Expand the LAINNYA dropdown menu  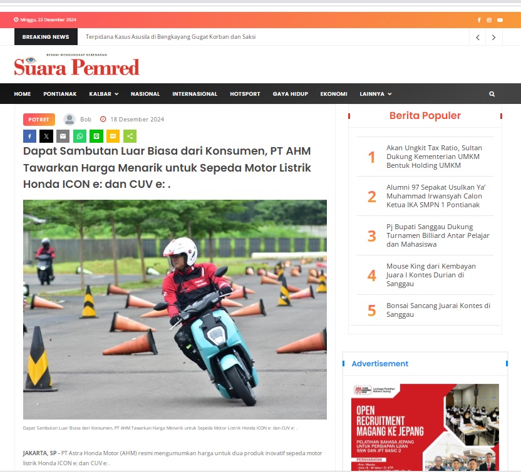tap(376, 94)
